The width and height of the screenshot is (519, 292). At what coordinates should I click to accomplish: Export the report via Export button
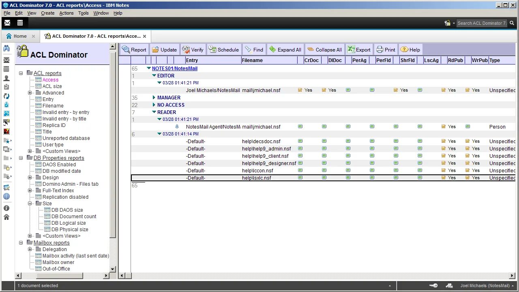359,50
